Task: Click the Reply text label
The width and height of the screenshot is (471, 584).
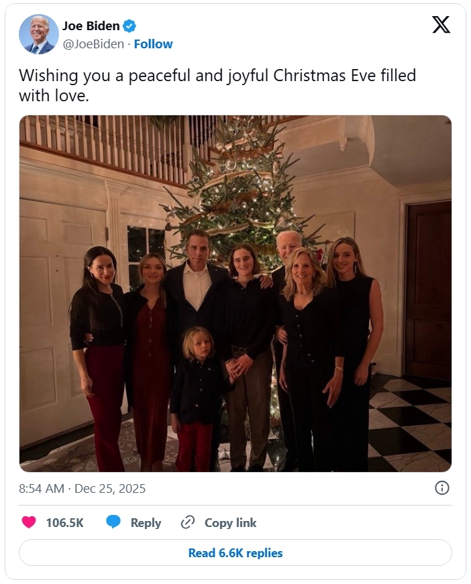Action: pos(146,523)
